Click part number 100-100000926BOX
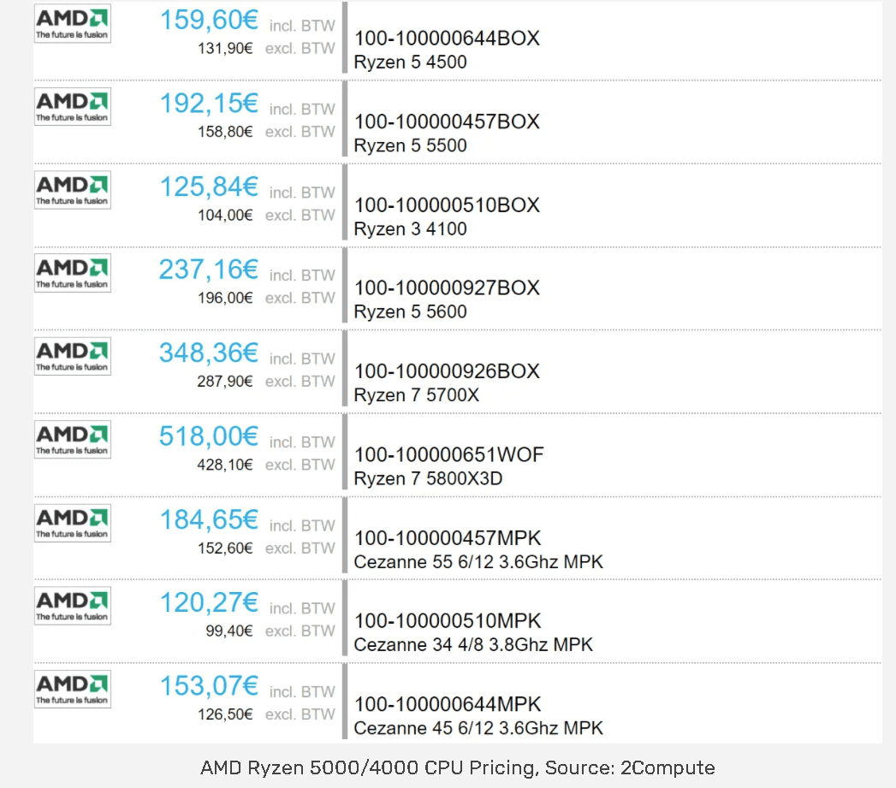 447,371
